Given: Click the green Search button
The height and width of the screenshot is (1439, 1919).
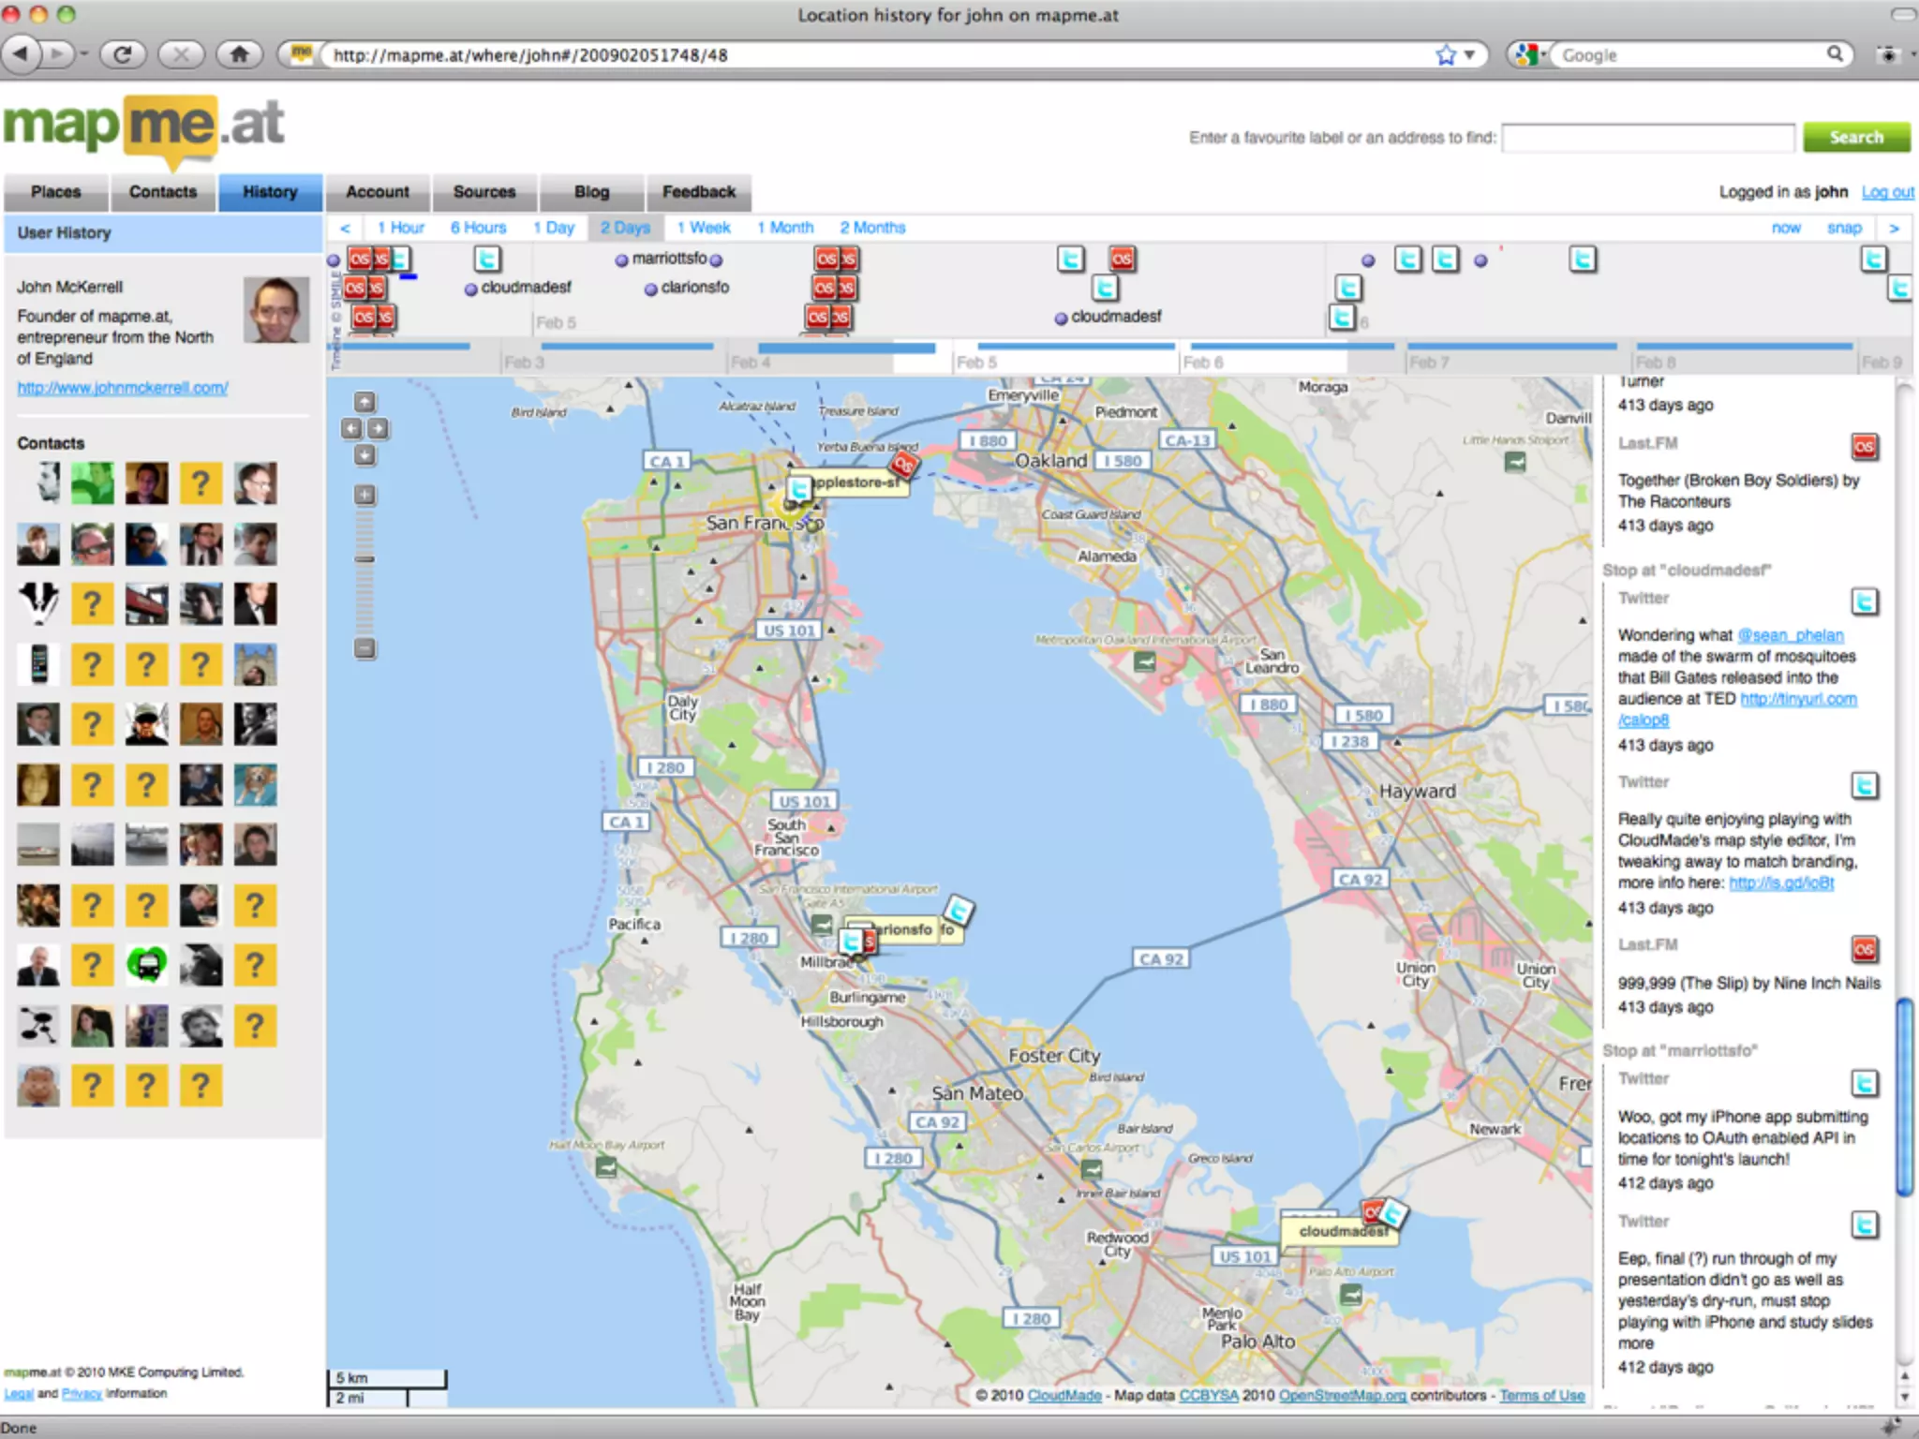Looking at the screenshot, I should [1856, 138].
